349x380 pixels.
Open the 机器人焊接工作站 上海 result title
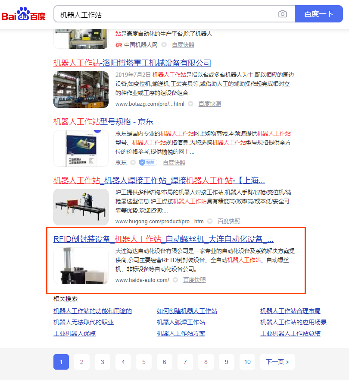pos(159,180)
